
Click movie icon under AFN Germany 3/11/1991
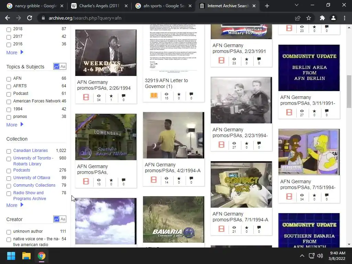pyautogui.click(x=289, y=112)
